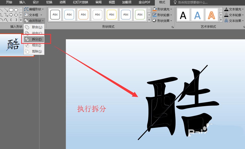Viewport: 245px width, 149px height.
Task: Pick the down block arrow shape
Action: coord(16,15)
